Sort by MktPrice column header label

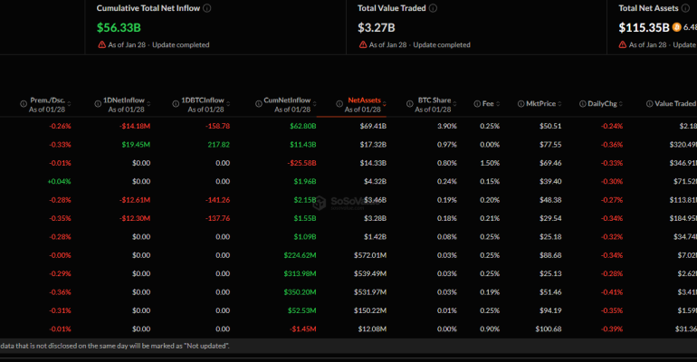(x=540, y=104)
